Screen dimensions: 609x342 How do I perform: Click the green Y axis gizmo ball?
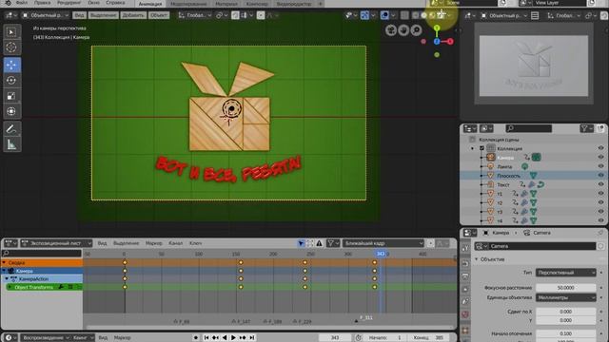pyautogui.click(x=437, y=28)
